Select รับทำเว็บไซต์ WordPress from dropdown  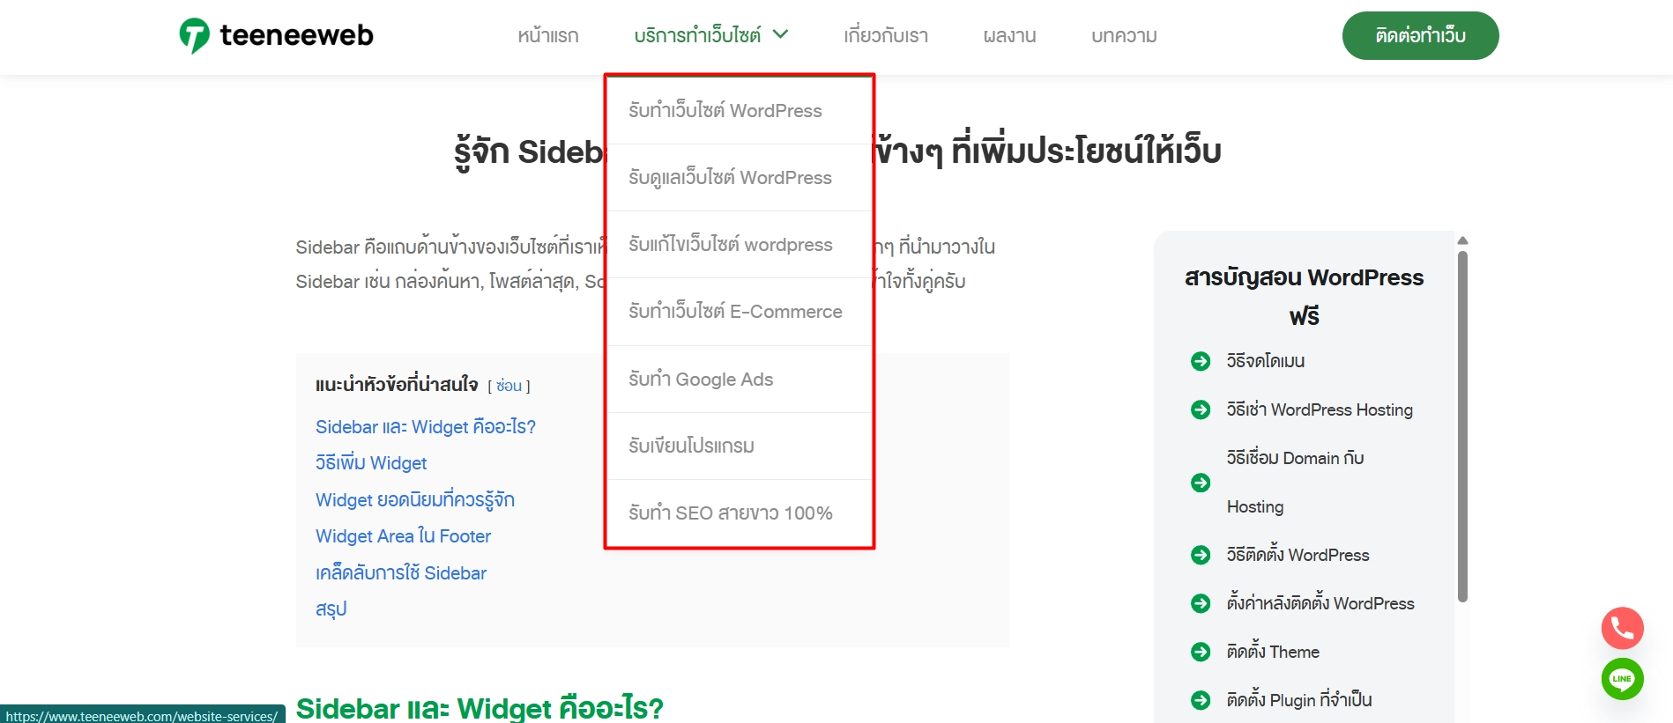click(x=740, y=111)
